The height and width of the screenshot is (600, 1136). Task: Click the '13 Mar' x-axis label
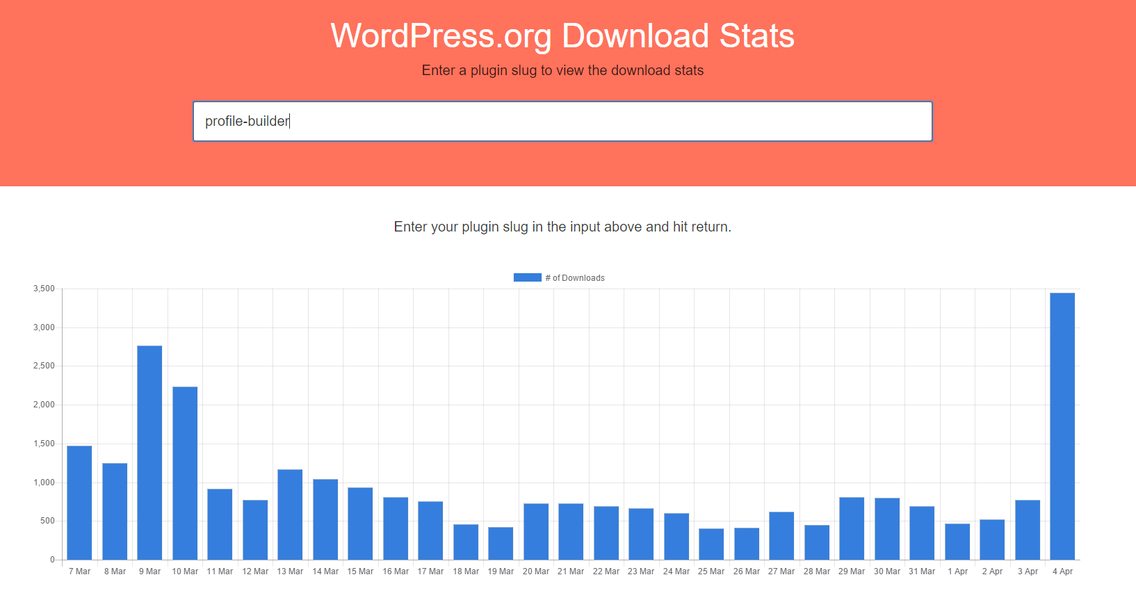pyautogui.click(x=290, y=571)
